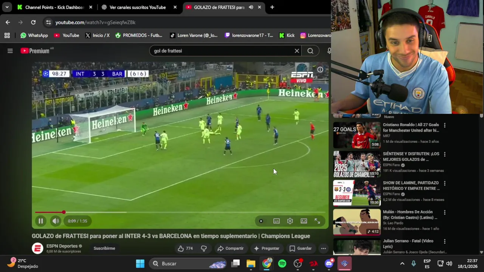Mute the video with the speaker icon
The image size is (484, 272).
56,221
